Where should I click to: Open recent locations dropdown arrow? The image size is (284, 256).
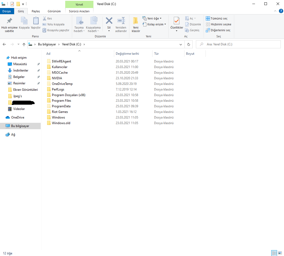(18, 44)
